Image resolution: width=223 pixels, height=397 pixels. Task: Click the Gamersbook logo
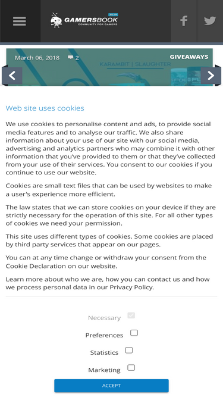pos(84,20)
